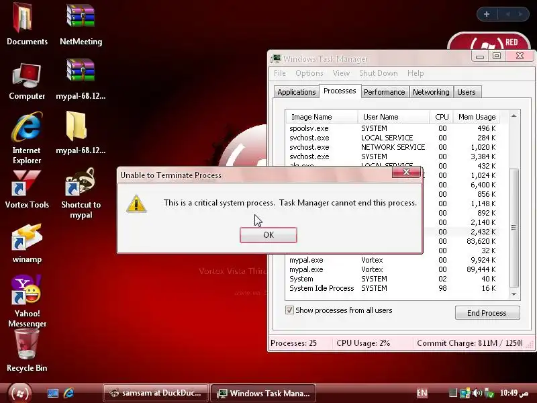The image size is (537, 403).
Task: Select the mypal.exe row using 89,444 K
Action: (x=393, y=270)
